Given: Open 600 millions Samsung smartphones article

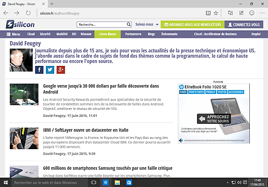Looking at the screenshot, I should pyautogui.click(x=108, y=168).
